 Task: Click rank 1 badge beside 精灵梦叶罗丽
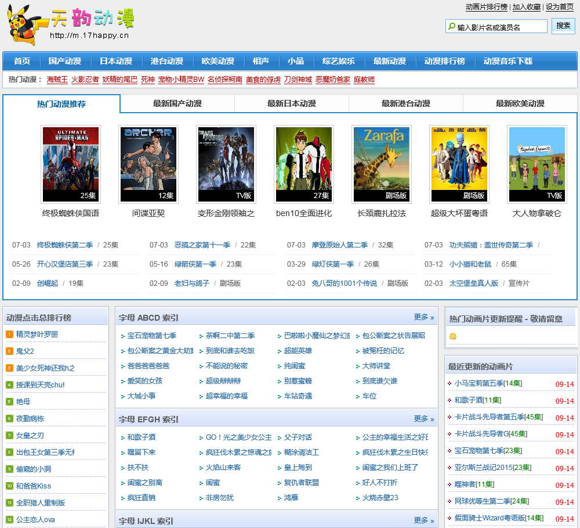[x=10, y=335]
